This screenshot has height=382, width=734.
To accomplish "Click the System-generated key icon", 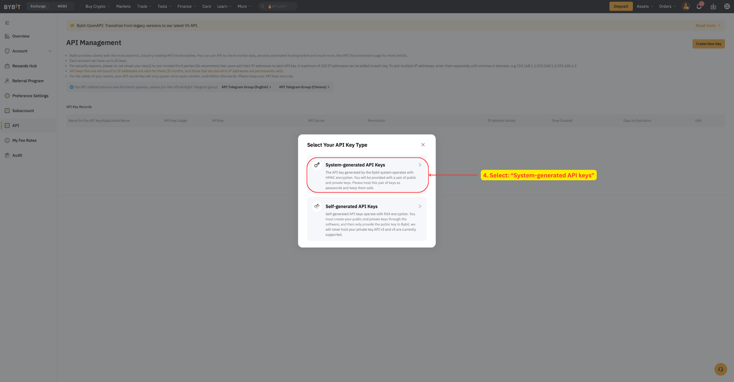I will pyautogui.click(x=317, y=165).
